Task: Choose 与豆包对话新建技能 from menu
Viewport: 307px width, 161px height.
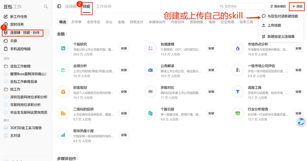Action: 280,16
